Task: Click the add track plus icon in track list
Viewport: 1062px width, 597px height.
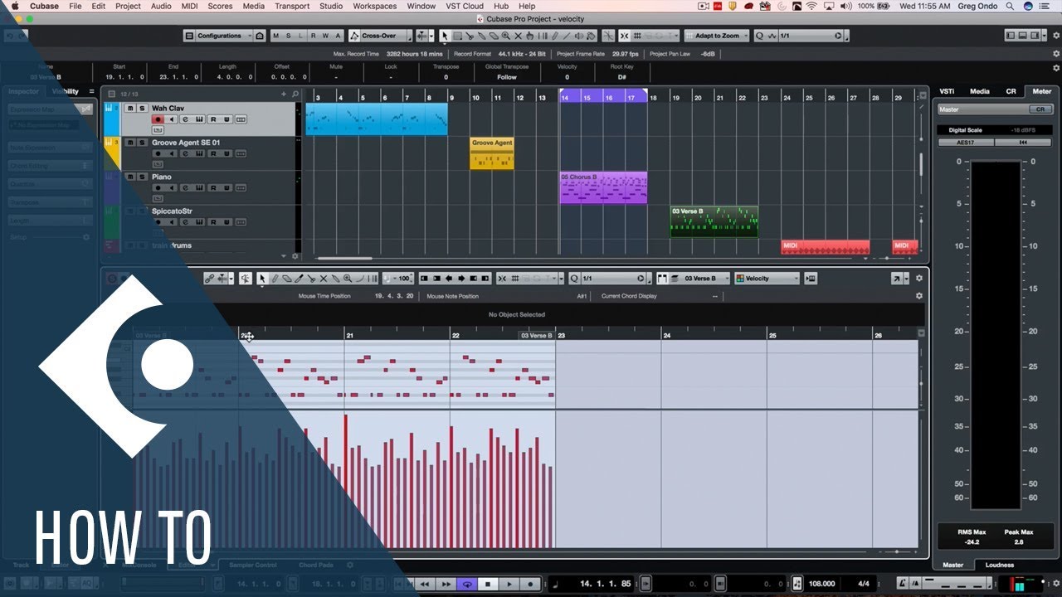Action: tap(284, 95)
